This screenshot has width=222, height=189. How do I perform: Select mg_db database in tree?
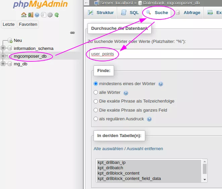point(20,64)
